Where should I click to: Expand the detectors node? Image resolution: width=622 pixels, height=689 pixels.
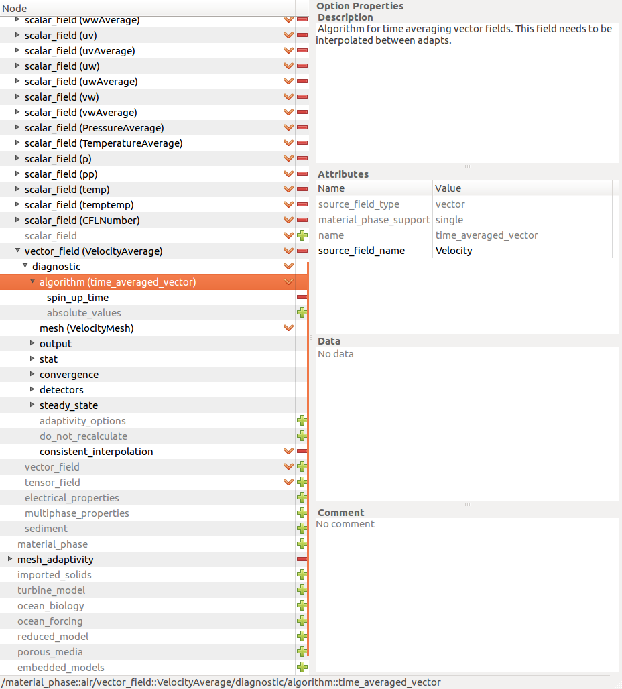[32, 389]
